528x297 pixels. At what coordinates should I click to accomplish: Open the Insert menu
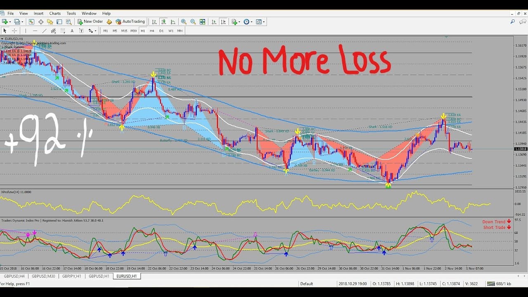coord(38,13)
